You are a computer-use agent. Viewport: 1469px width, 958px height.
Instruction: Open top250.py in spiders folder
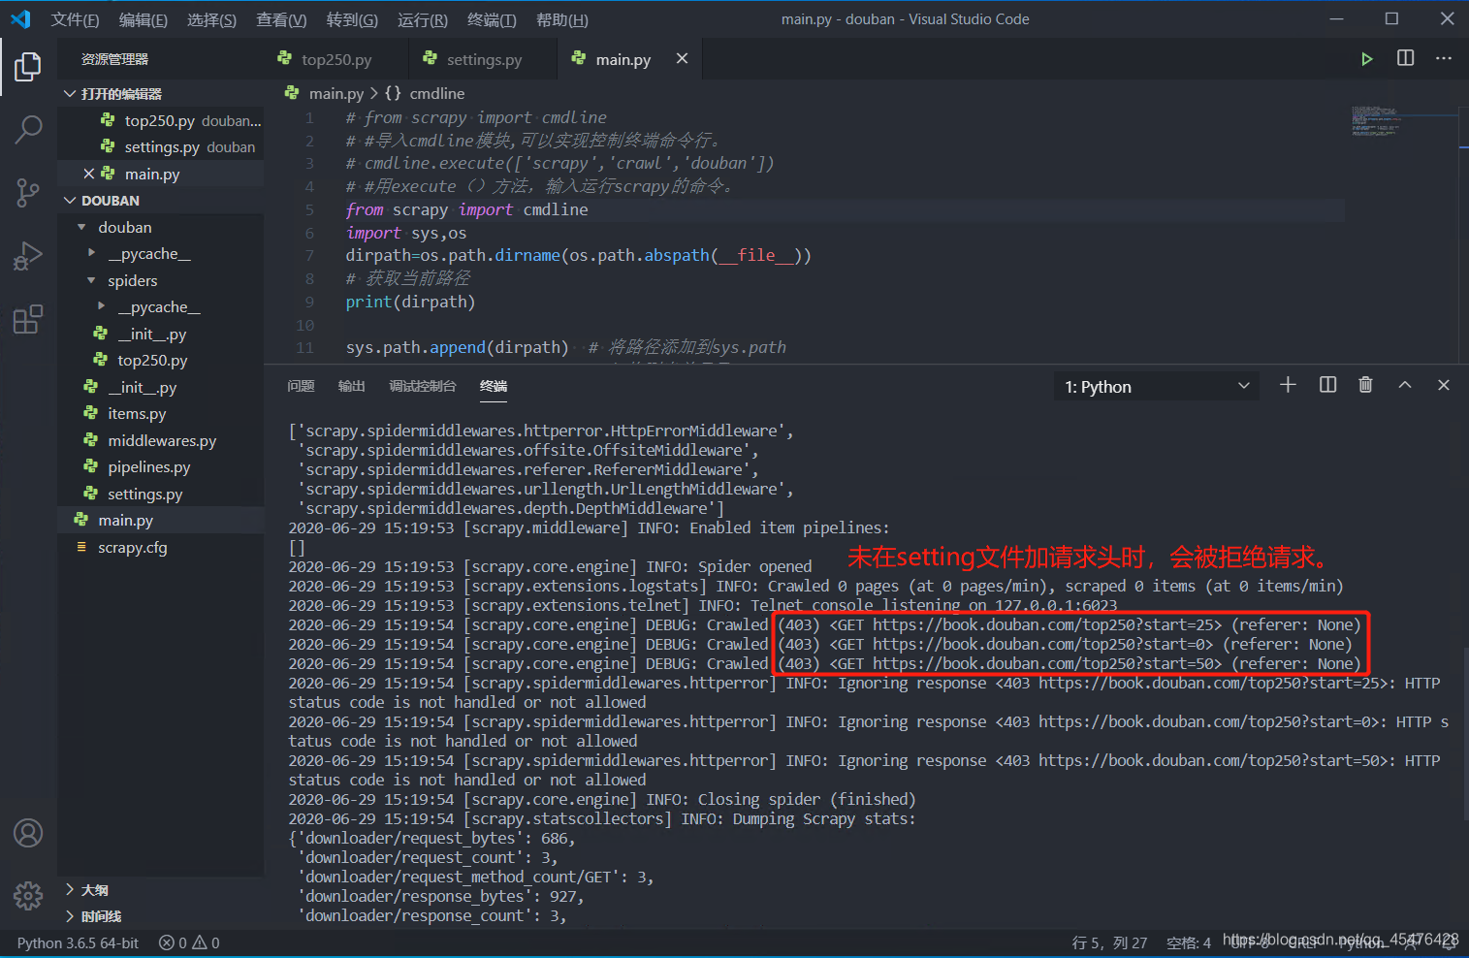point(161,360)
